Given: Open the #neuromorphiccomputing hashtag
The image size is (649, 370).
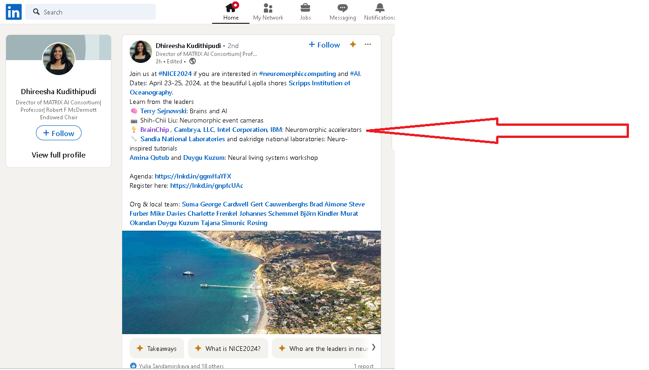Looking at the screenshot, I should (297, 74).
